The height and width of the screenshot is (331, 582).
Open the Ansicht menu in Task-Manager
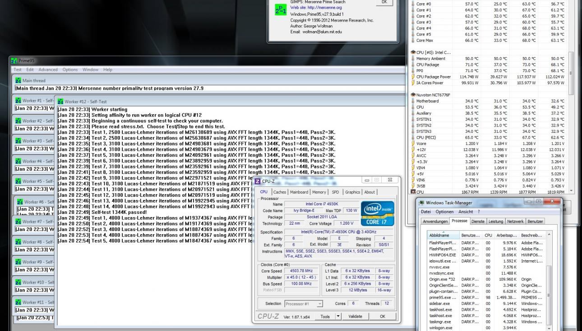coord(466,212)
